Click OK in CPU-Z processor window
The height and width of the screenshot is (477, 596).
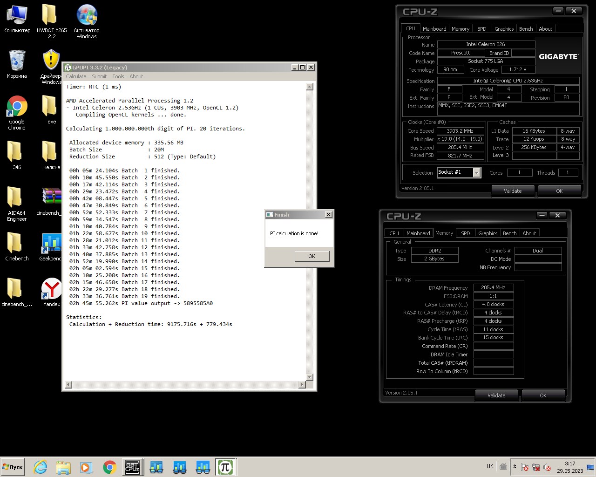559,191
